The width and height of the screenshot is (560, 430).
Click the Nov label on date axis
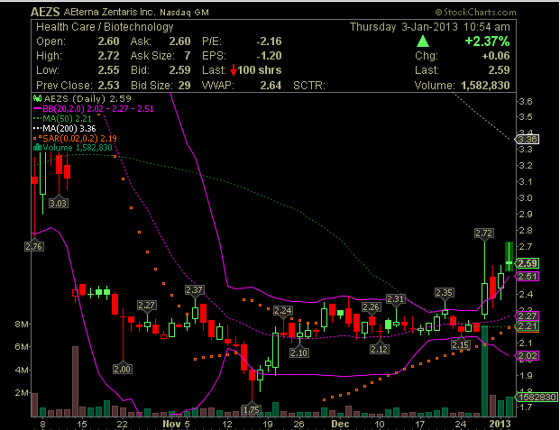click(172, 424)
